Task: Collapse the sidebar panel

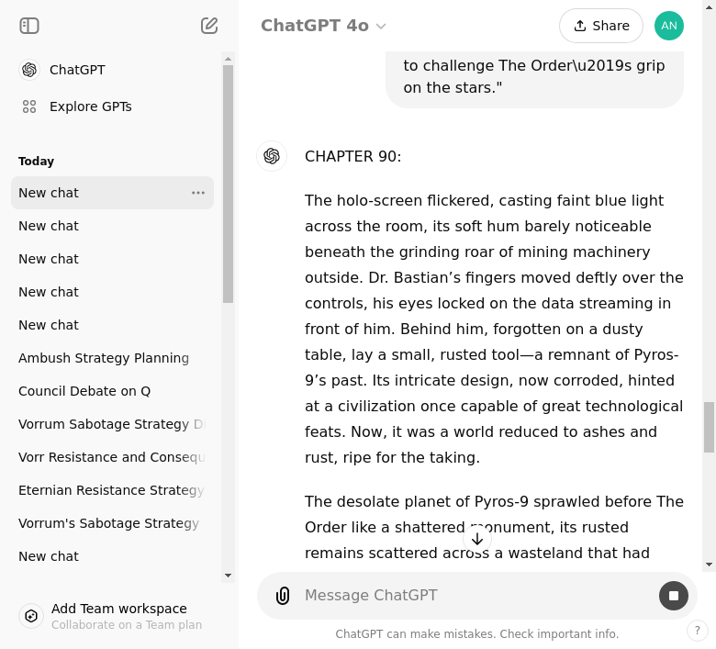Action: click(x=29, y=26)
